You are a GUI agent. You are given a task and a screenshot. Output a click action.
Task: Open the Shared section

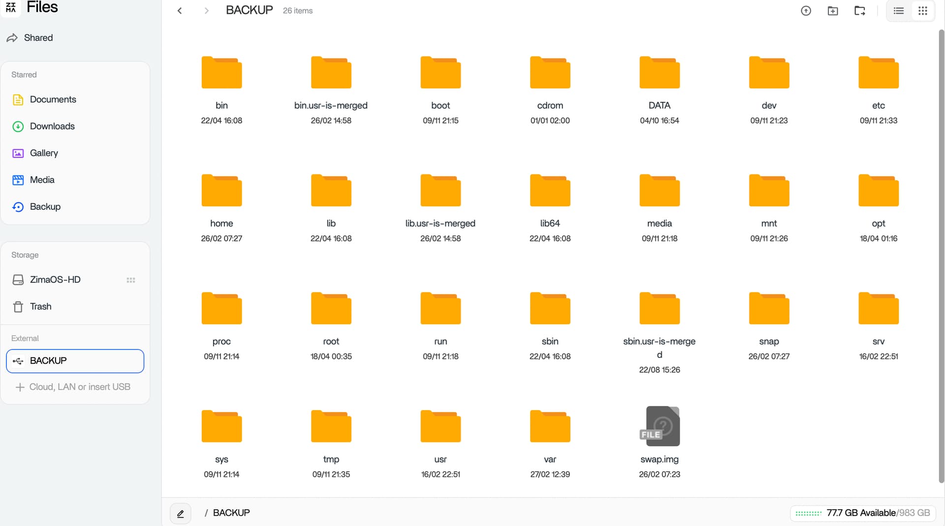38,38
